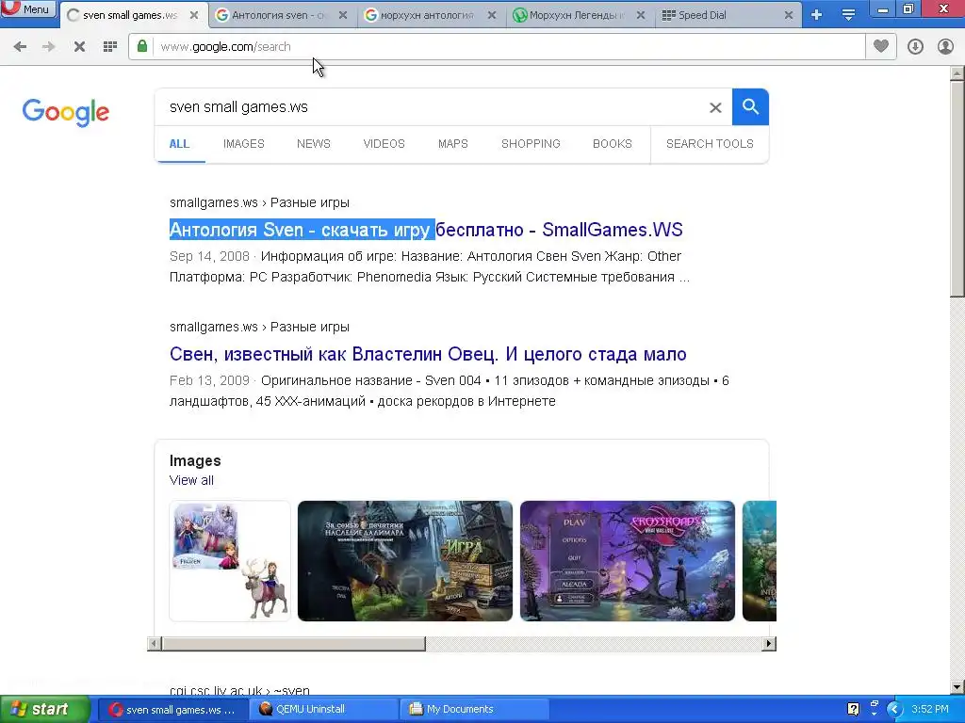Select the SHOPPING results tab

pyautogui.click(x=531, y=144)
